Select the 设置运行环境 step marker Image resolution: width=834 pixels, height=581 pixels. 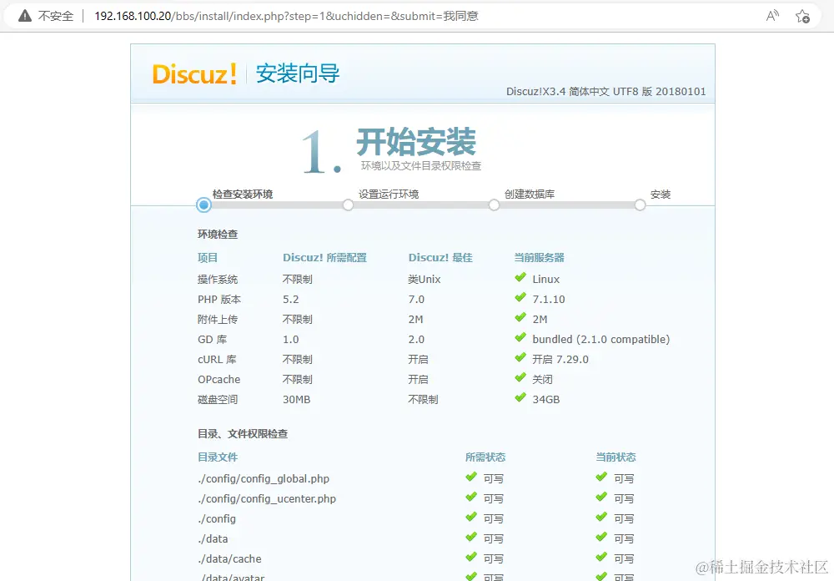click(x=348, y=205)
